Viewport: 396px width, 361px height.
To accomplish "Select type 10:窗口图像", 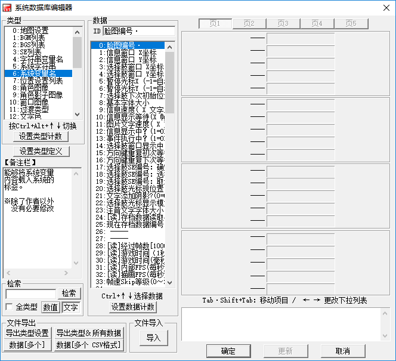I will (38, 102).
